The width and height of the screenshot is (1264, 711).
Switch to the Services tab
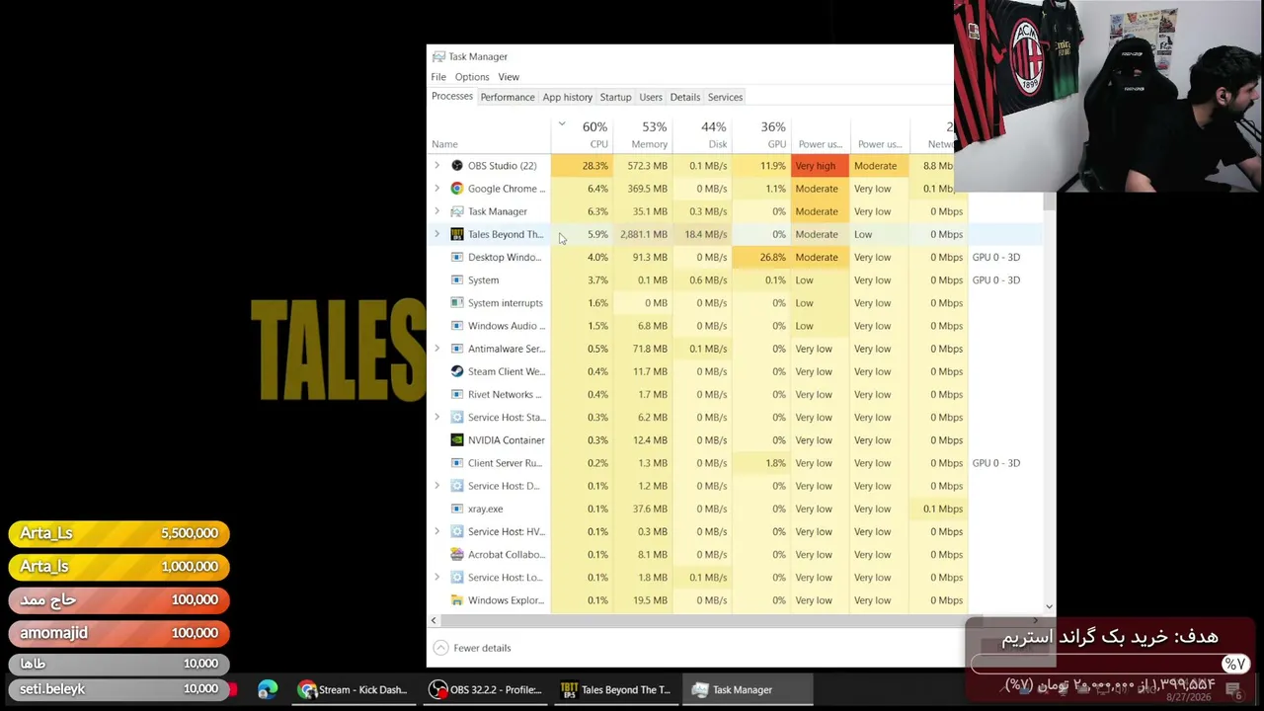725,97
